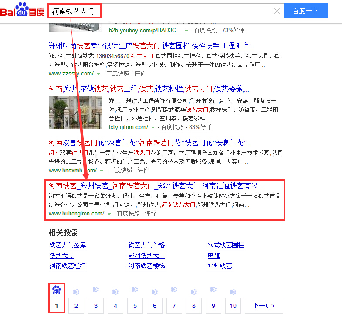Click the paw icon above page 4
Viewport: 342px width, 314px height.
[x=115, y=292]
